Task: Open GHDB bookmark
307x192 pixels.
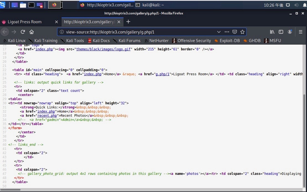Action: [x=252, y=41]
